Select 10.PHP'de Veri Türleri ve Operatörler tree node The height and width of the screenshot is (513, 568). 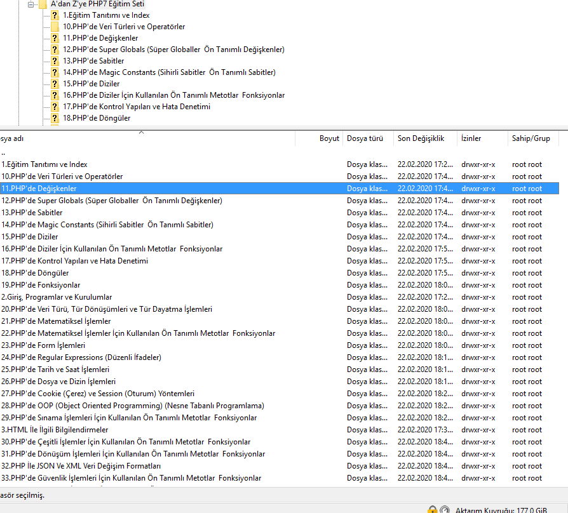click(x=124, y=27)
